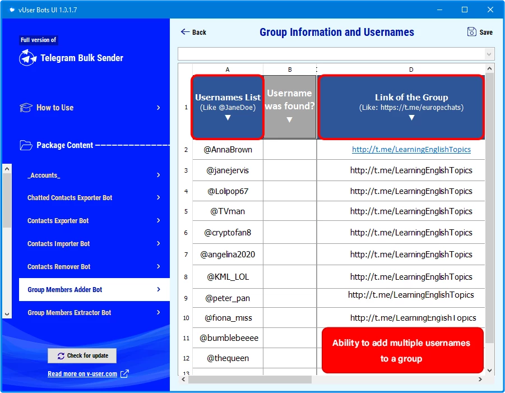This screenshot has width=505, height=393.
Task: Select row 5 header number
Action: click(186, 211)
